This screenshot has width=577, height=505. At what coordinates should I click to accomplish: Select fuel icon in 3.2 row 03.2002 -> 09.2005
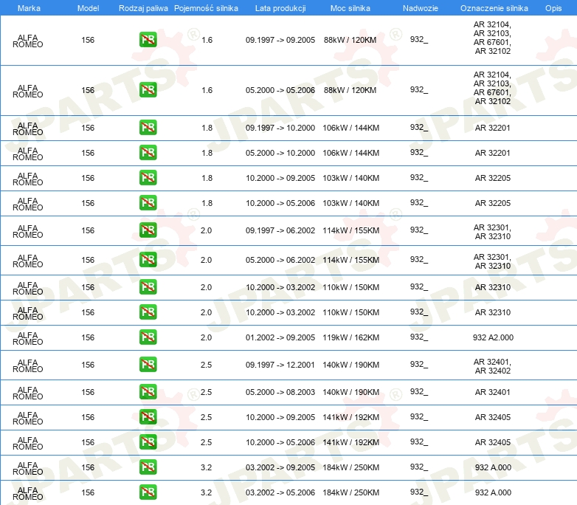coord(148,467)
